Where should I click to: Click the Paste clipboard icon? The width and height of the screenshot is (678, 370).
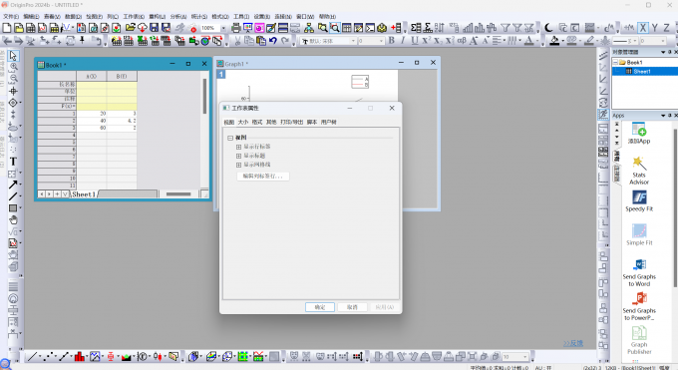pos(261,41)
